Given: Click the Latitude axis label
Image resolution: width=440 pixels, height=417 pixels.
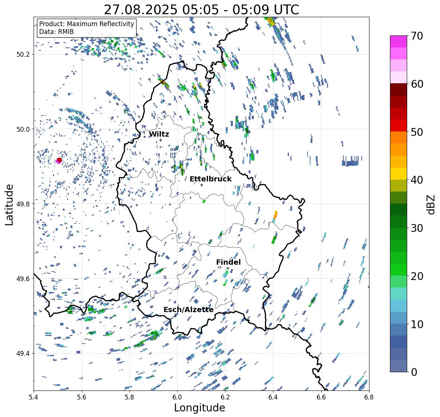Looking at the screenshot, I should click(9, 205).
